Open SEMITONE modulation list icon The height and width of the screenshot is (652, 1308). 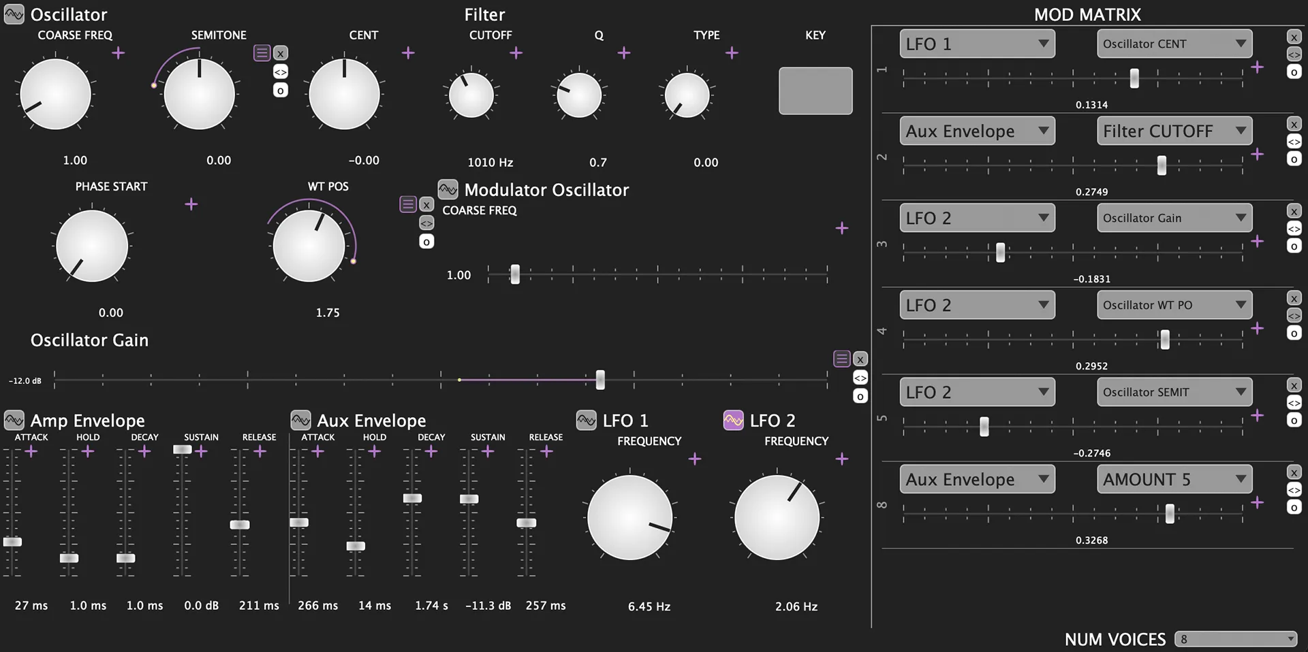[262, 52]
